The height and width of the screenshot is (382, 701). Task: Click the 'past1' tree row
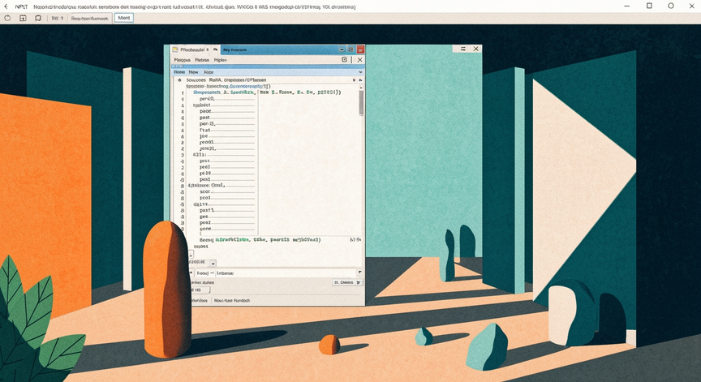click(227, 210)
